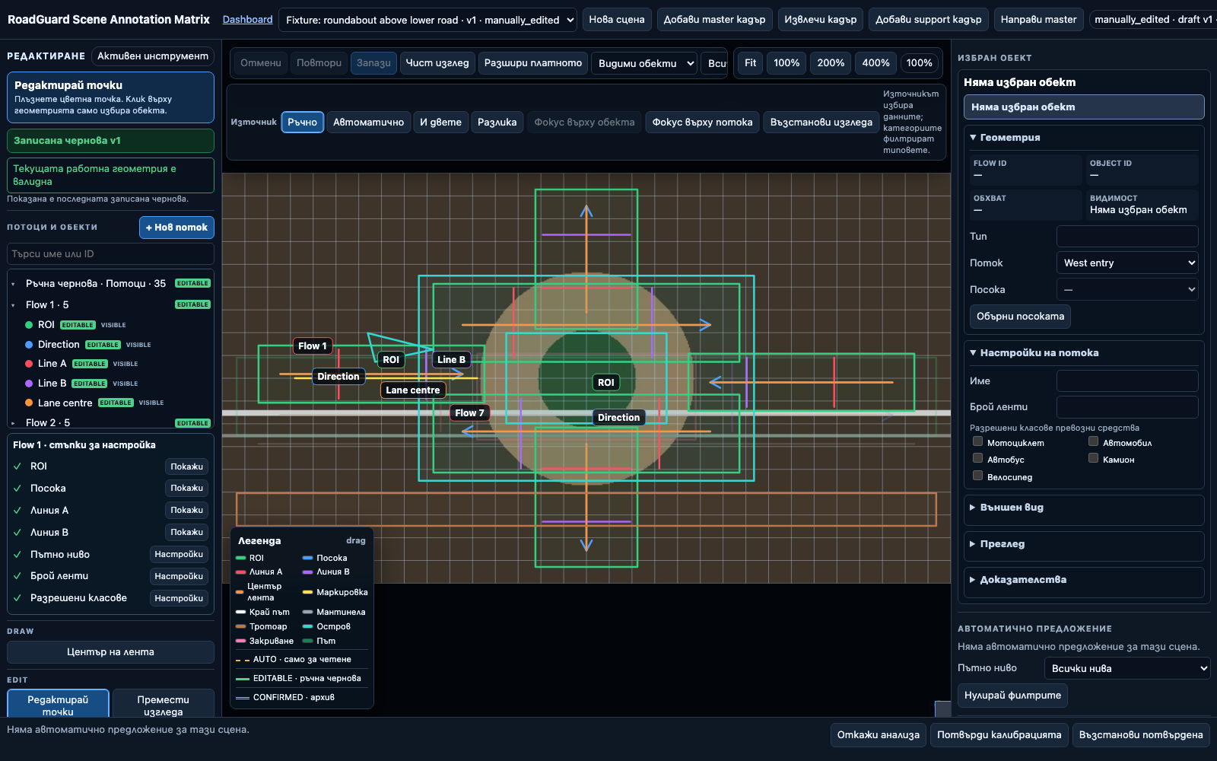Check the Автобус vehicle class checkbox
The width and height of the screenshot is (1217, 761).
click(x=978, y=458)
